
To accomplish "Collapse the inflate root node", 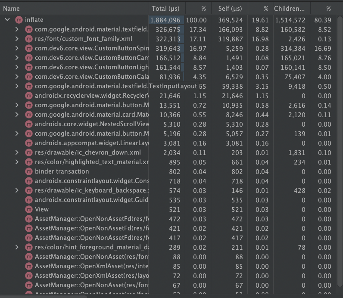I will pos(7,20).
